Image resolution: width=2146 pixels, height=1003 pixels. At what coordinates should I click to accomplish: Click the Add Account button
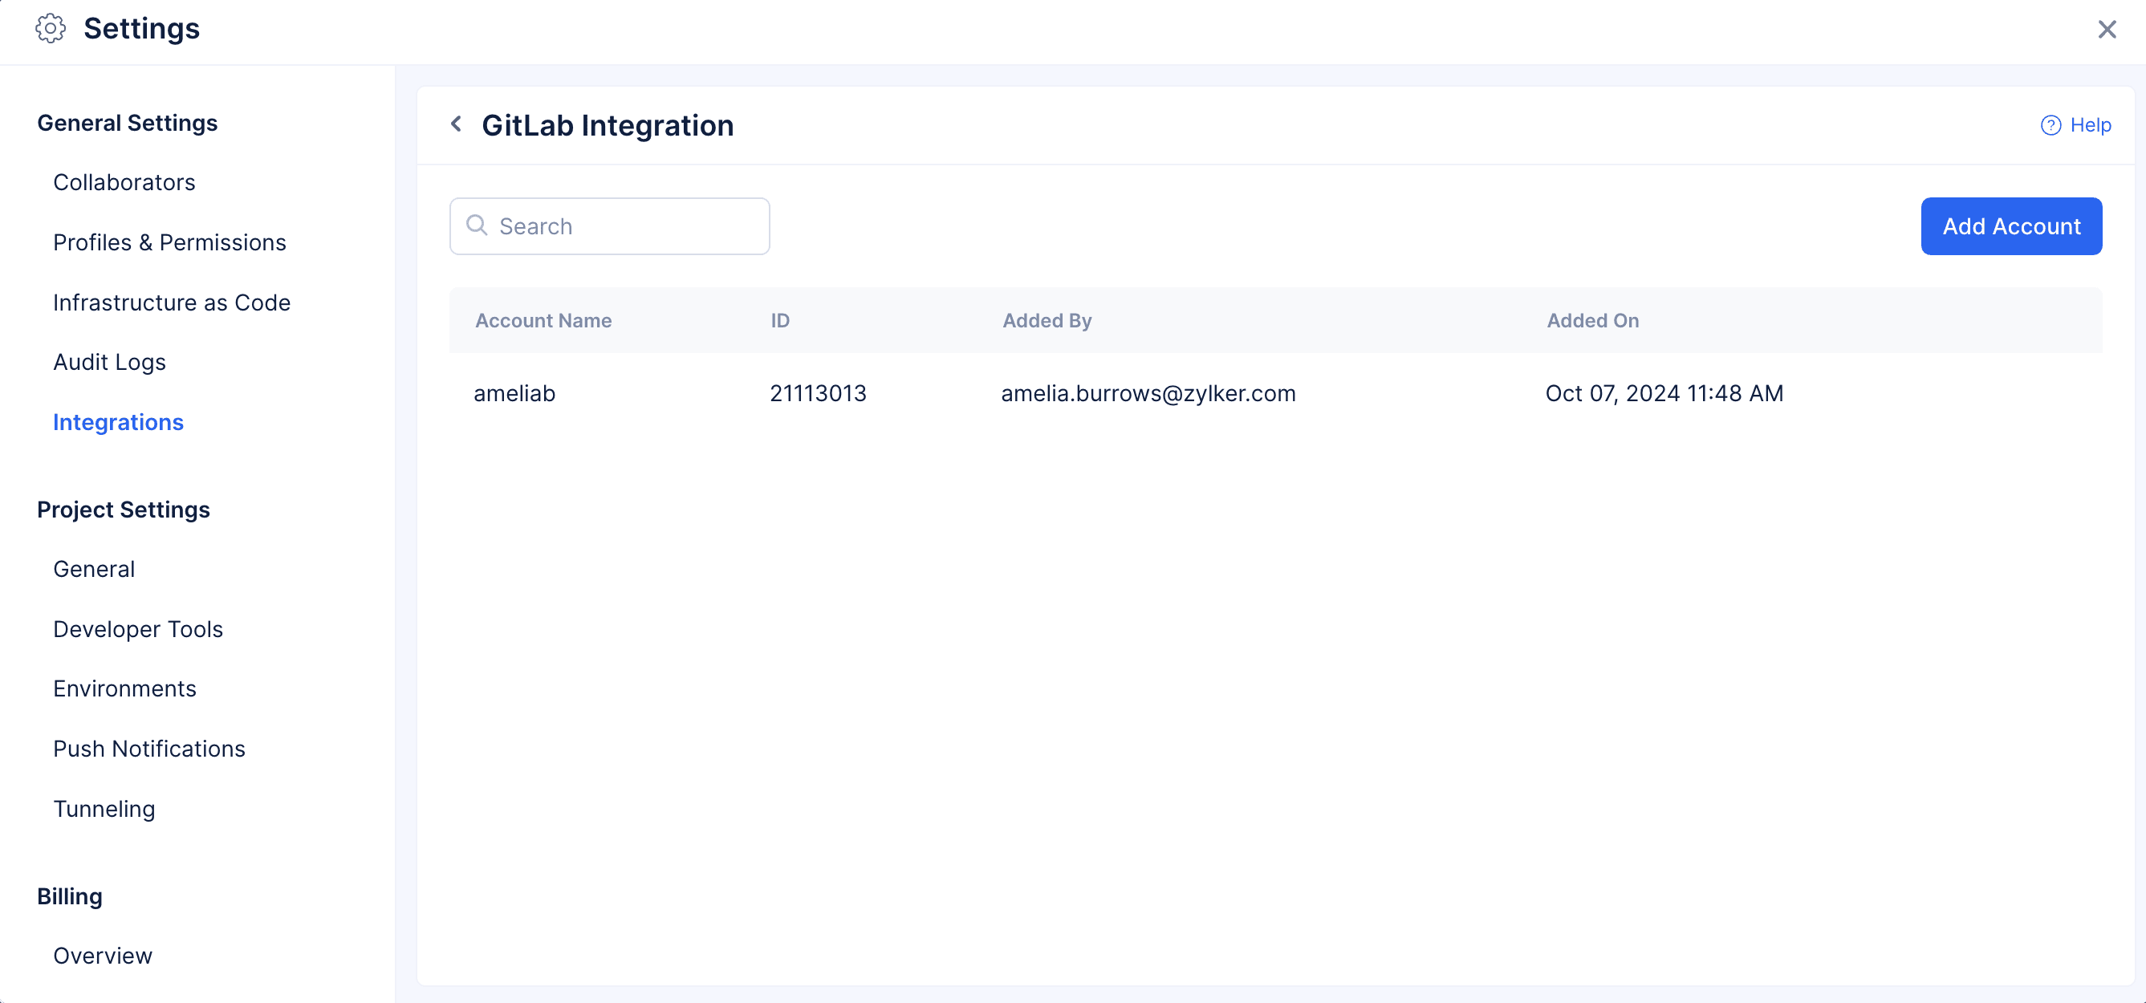click(x=2011, y=225)
